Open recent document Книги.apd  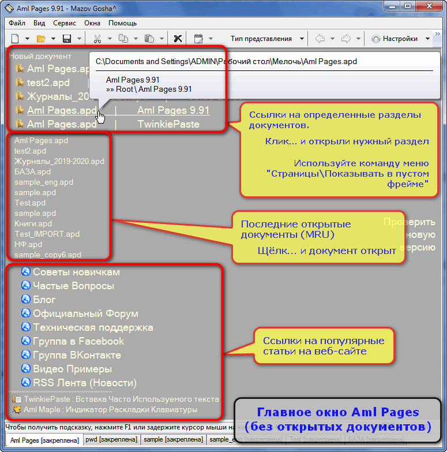33,223
